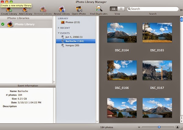
Task: Click the Size value 6.21 GB
Action: 22,99
